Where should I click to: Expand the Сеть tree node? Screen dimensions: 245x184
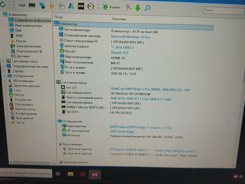point(6,90)
